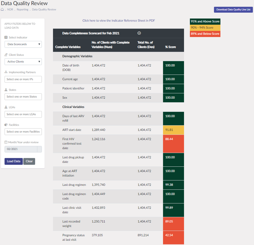Click the Facilities label icon
The height and width of the screenshot is (245, 254).
pyautogui.click(x=6, y=125)
